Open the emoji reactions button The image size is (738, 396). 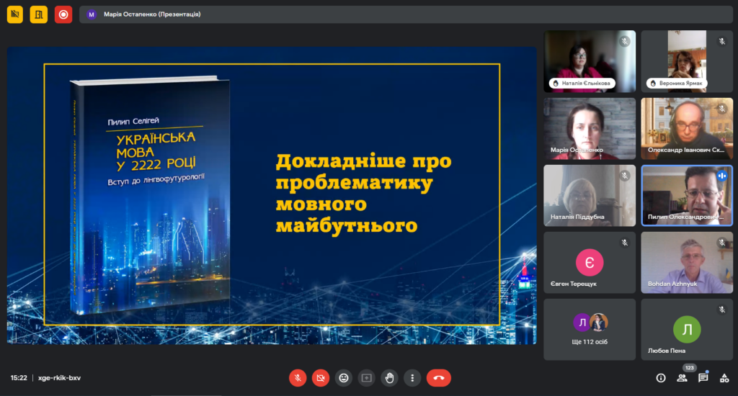coord(344,377)
